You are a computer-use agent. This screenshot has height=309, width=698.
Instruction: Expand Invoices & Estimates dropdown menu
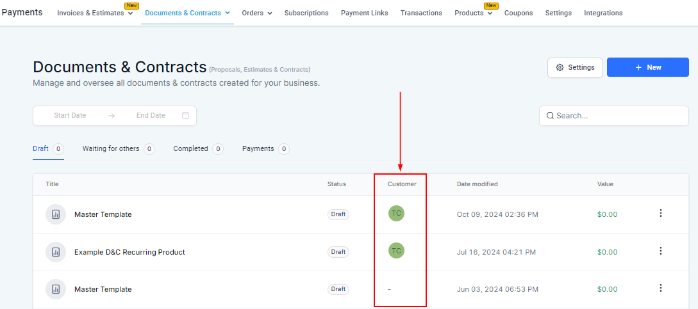(x=95, y=13)
